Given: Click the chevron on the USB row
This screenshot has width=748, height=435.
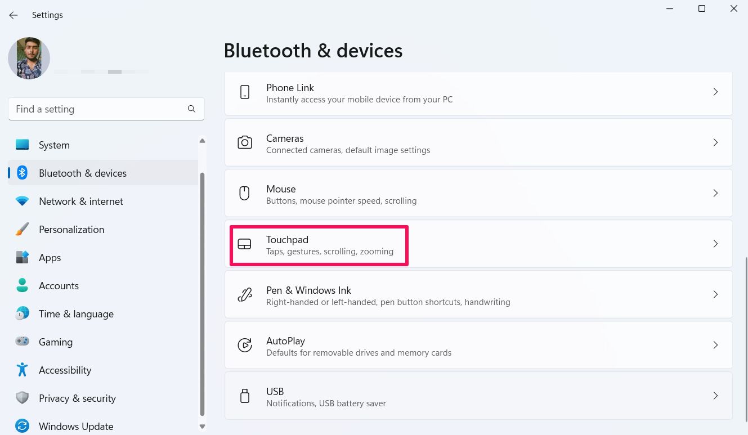Looking at the screenshot, I should (x=715, y=396).
